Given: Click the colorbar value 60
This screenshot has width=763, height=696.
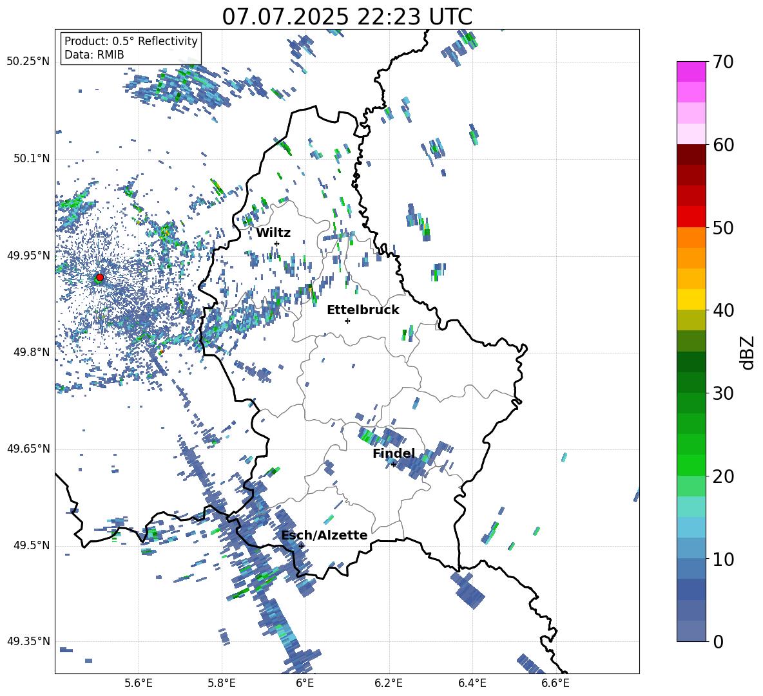Looking at the screenshot, I should [x=723, y=145].
